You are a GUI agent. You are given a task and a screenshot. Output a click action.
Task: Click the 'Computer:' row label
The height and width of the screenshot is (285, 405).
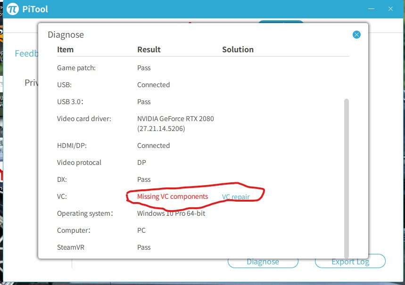tap(74, 230)
